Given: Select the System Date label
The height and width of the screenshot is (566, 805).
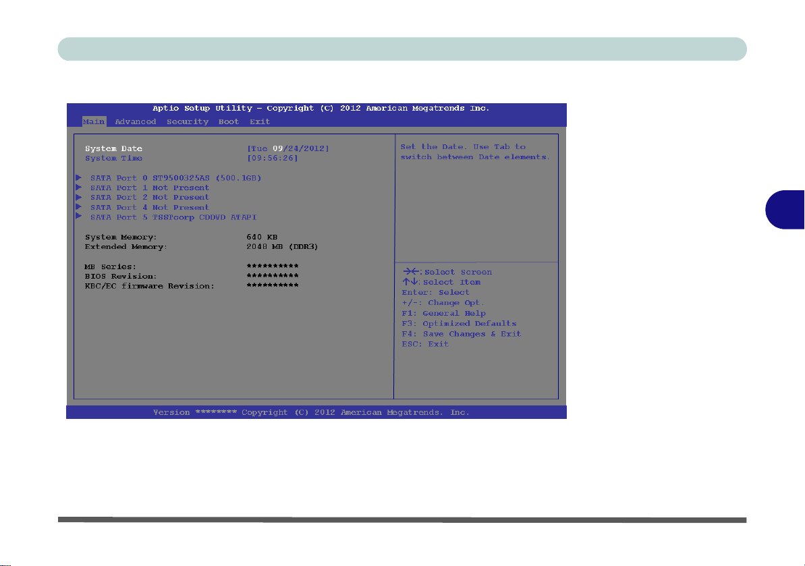Looking at the screenshot, I should pos(113,148).
